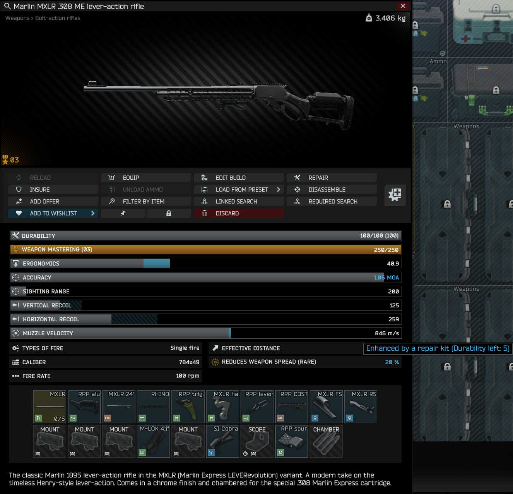The width and height of the screenshot is (513, 494).
Task: Click the greyed-out Unload Ammo option
Action: pyautogui.click(x=146, y=190)
